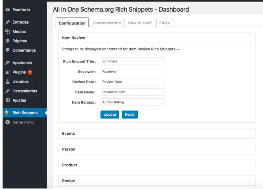263x189 pixels.
Task: Click the "Strings to be displayed on frontend" description
Action: [x=121, y=49]
